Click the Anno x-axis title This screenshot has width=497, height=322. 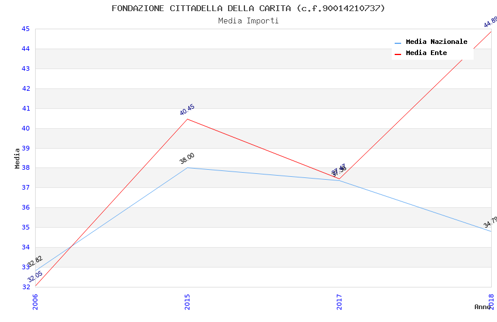[x=482, y=307]
